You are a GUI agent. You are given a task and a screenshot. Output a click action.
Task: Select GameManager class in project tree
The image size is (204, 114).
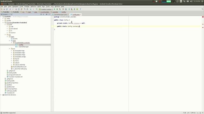pyautogui.click(x=24, y=47)
